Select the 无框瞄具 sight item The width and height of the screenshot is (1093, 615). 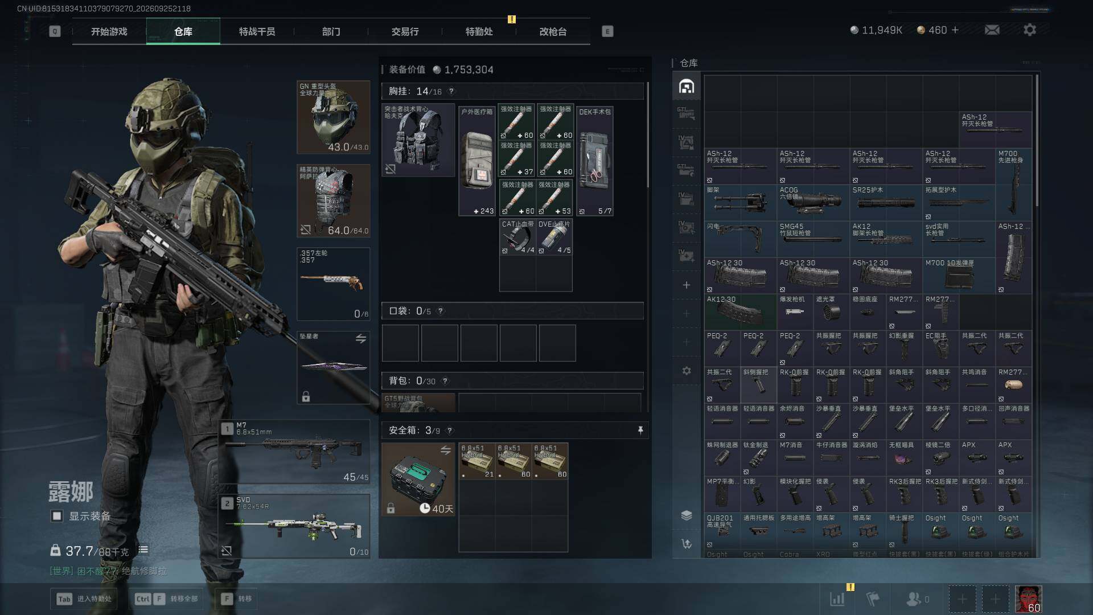click(905, 458)
